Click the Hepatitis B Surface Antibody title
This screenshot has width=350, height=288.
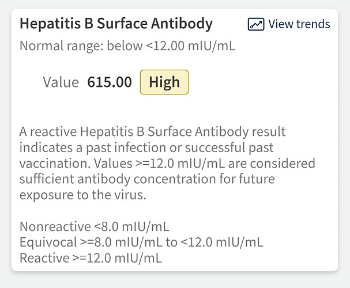click(116, 24)
